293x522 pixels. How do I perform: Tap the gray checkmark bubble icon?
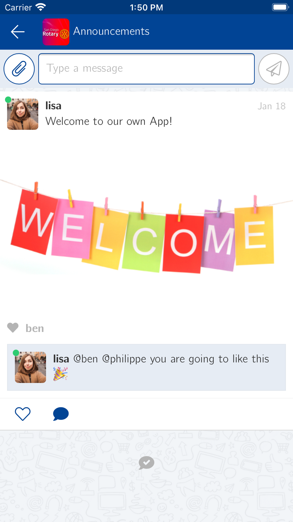(x=146, y=463)
